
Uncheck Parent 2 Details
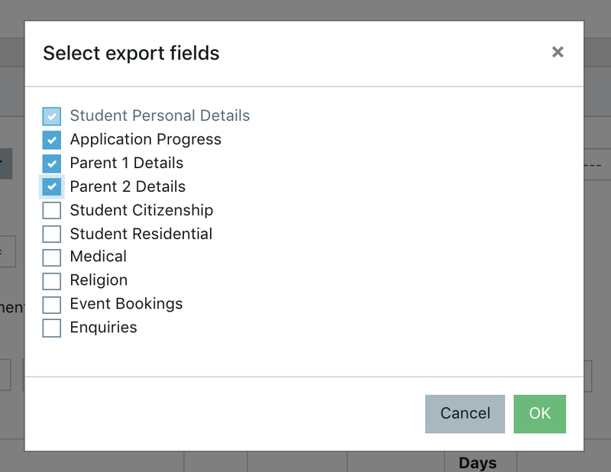pyautogui.click(x=51, y=186)
